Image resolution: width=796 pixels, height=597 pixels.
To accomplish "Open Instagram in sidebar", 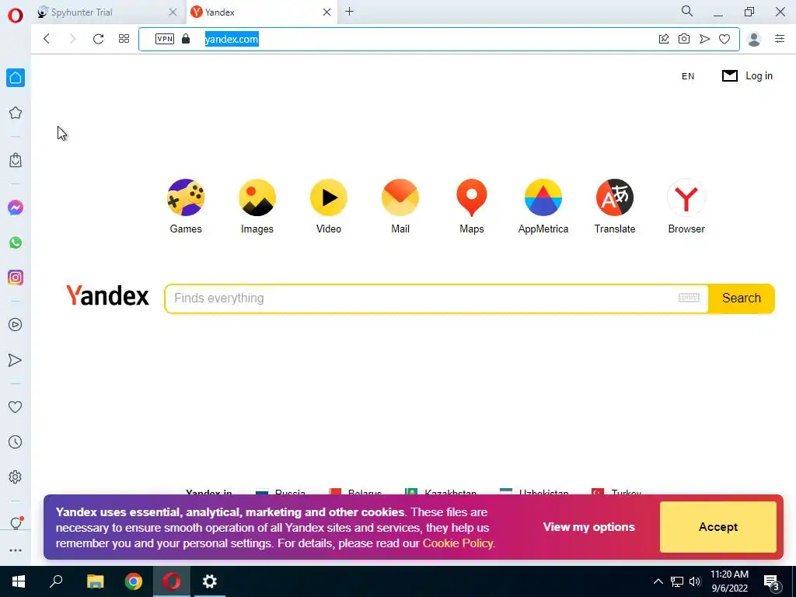I will pyautogui.click(x=16, y=278).
